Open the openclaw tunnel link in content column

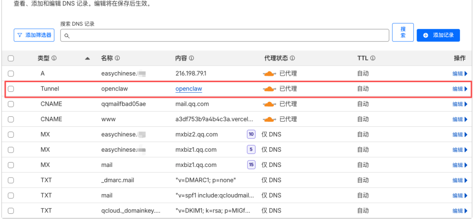189,89
